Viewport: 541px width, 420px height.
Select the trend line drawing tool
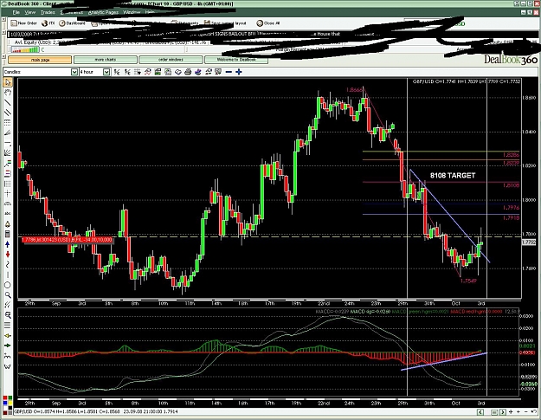(8, 102)
